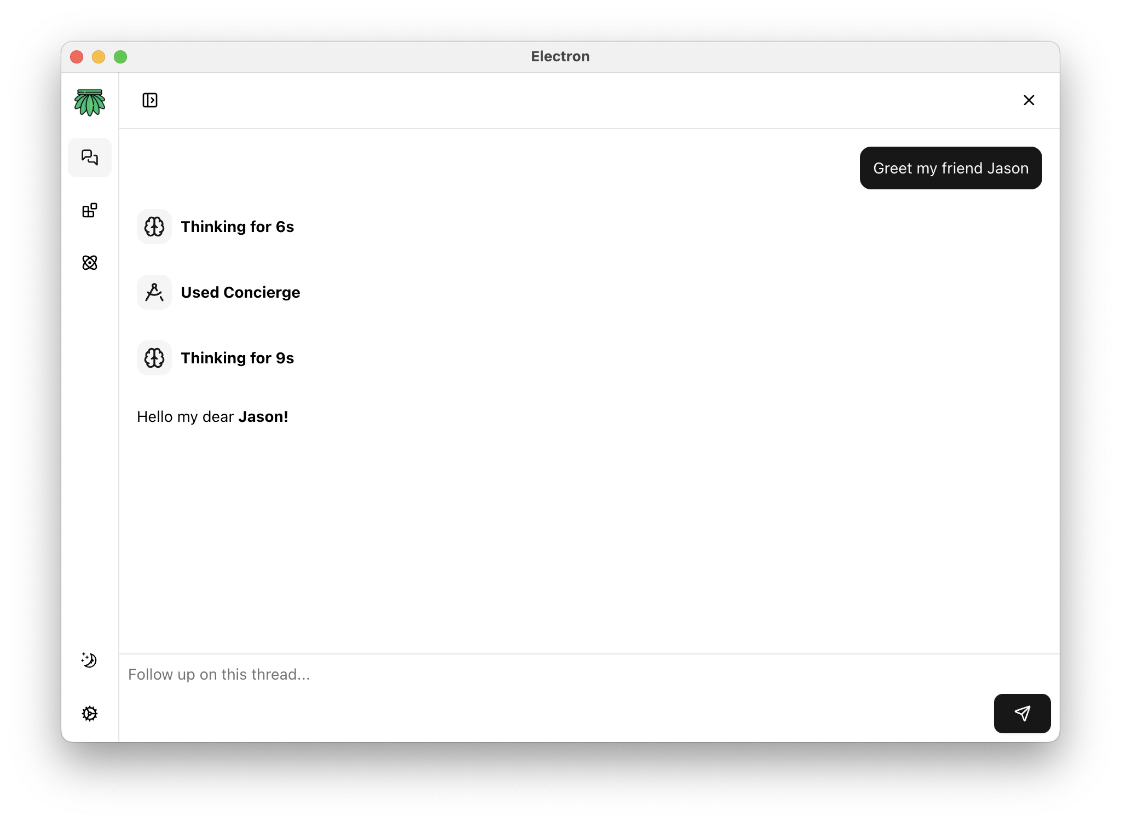Open settings via the gear icon
Image resolution: width=1121 pixels, height=823 pixels.
point(90,714)
